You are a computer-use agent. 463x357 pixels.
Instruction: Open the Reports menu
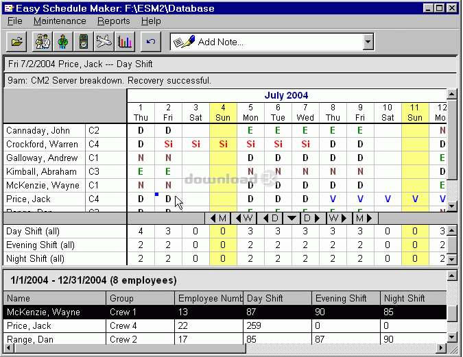pyautogui.click(x=114, y=21)
